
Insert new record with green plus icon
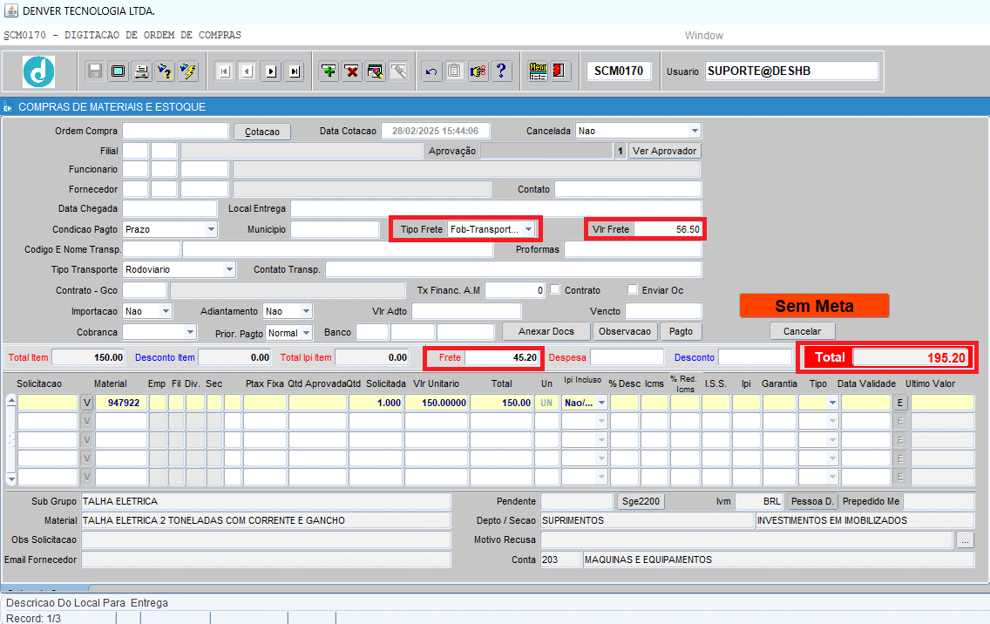pos(329,71)
